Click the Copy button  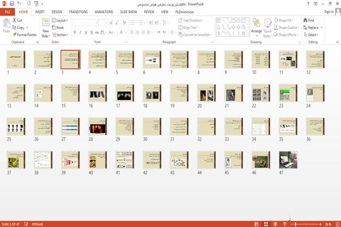(18, 28)
